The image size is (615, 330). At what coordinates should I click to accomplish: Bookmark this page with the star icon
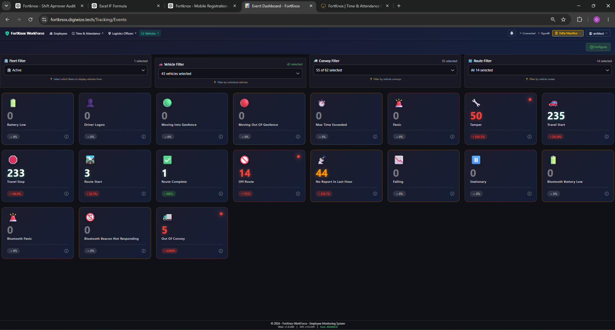[x=563, y=20]
